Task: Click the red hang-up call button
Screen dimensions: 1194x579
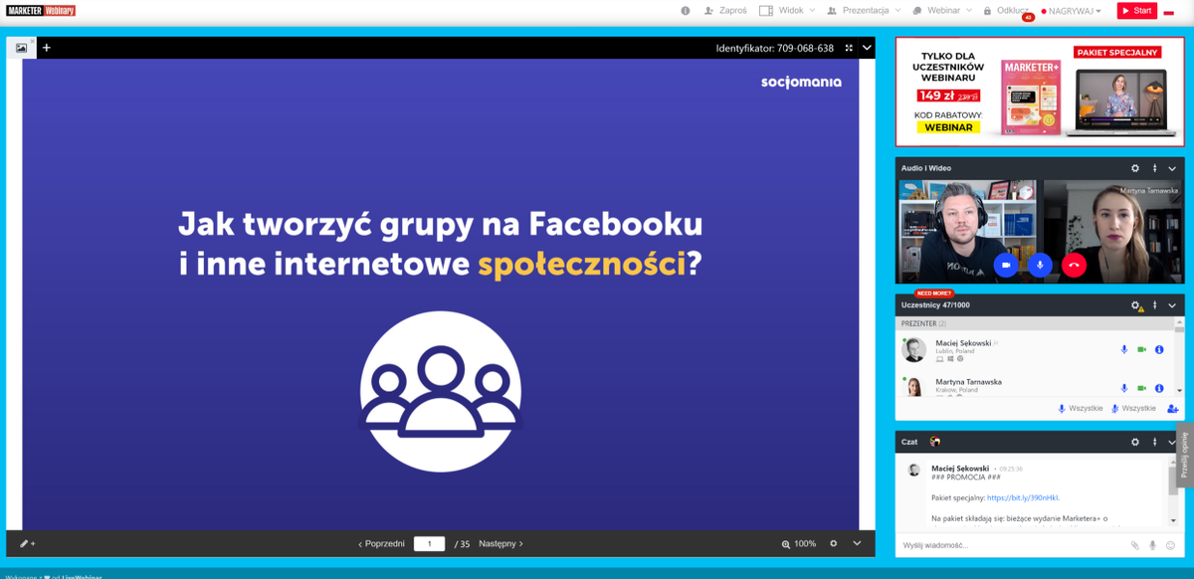Action: pyautogui.click(x=1074, y=265)
